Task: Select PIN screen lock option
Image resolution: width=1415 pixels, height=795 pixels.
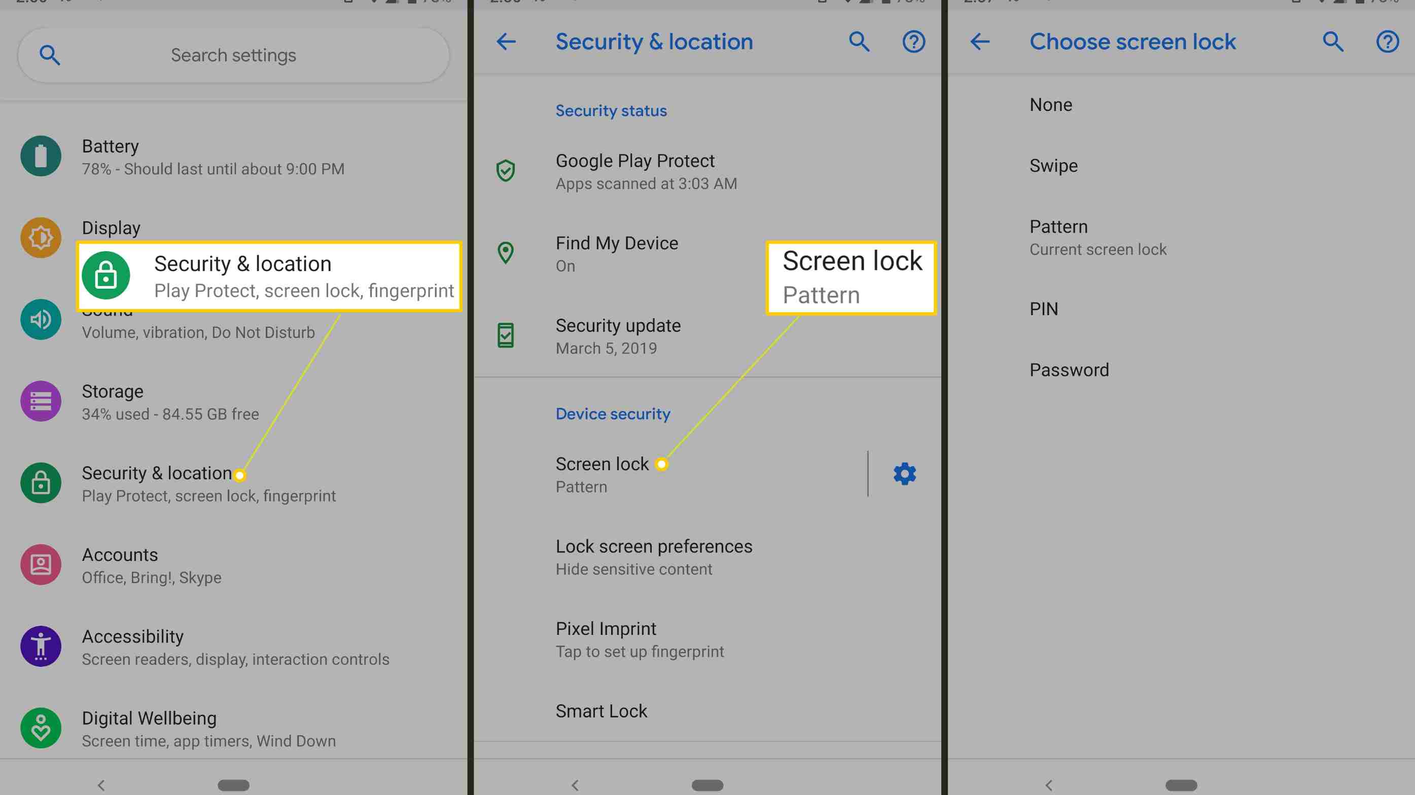Action: coord(1044,309)
